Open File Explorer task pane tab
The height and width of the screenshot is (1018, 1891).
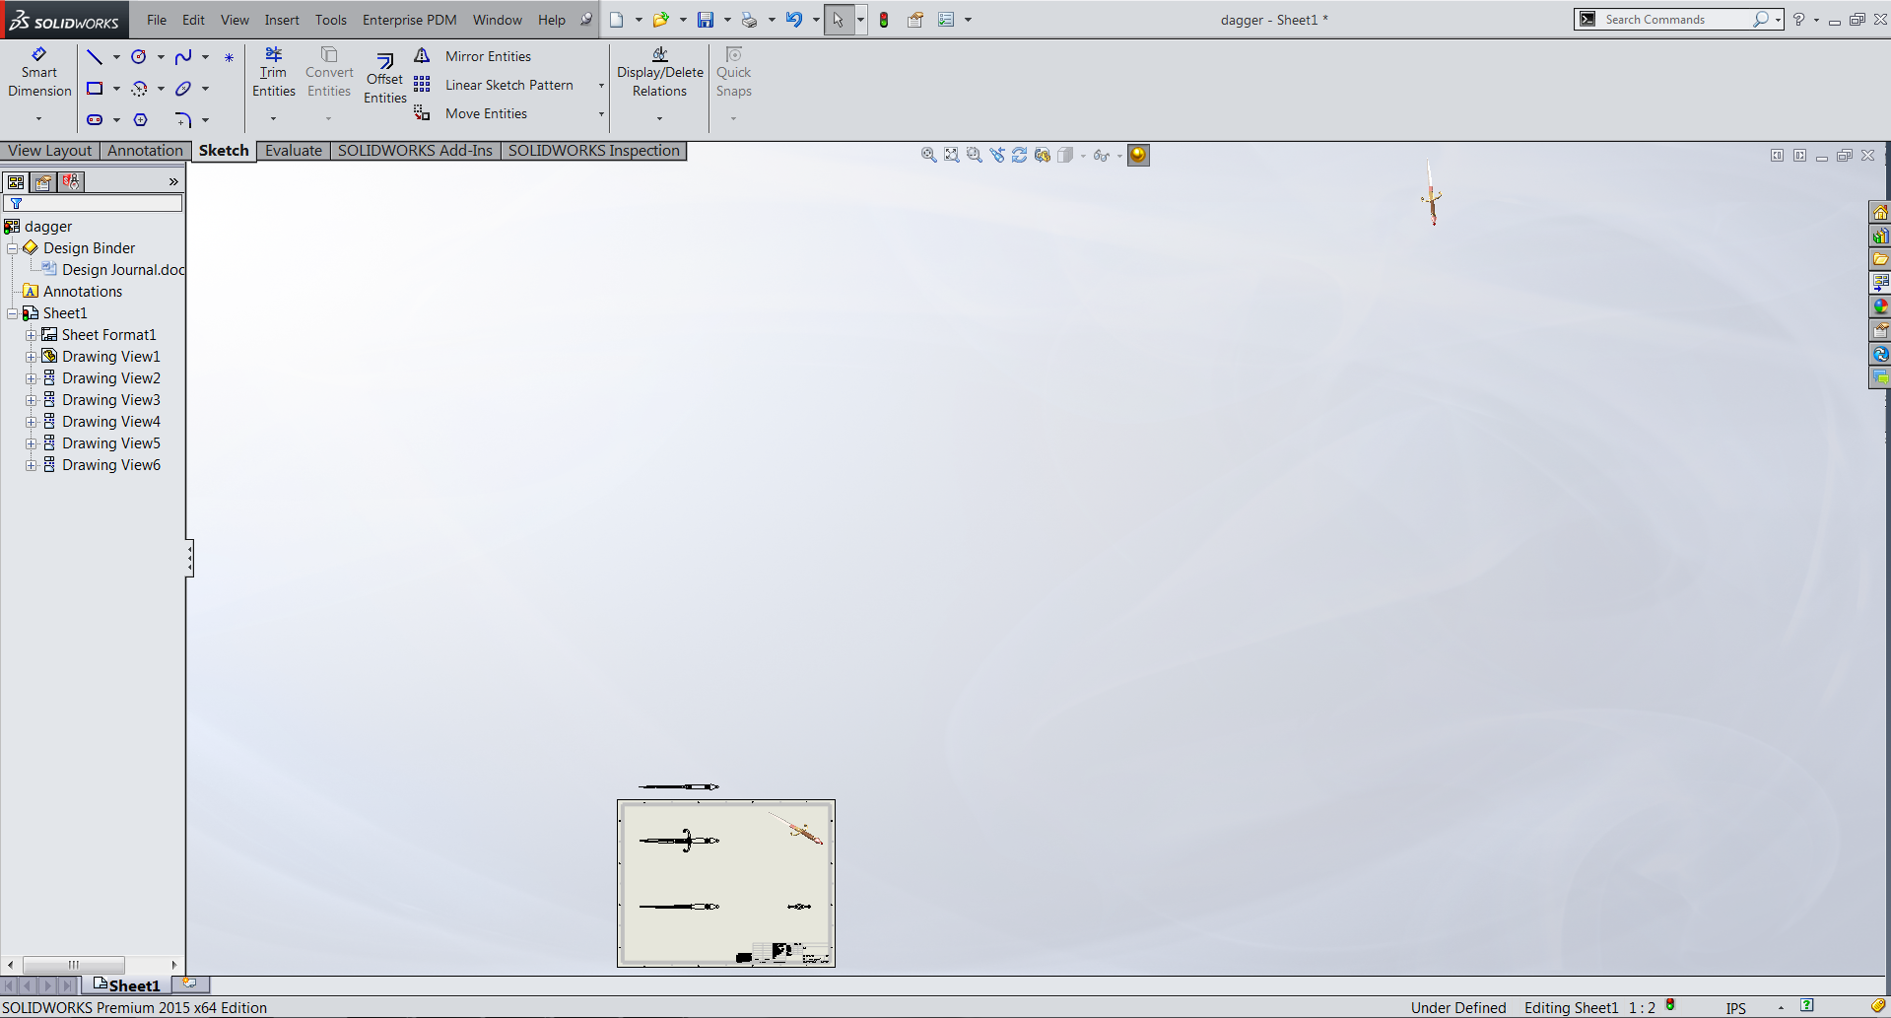(x=1880, y=260)
